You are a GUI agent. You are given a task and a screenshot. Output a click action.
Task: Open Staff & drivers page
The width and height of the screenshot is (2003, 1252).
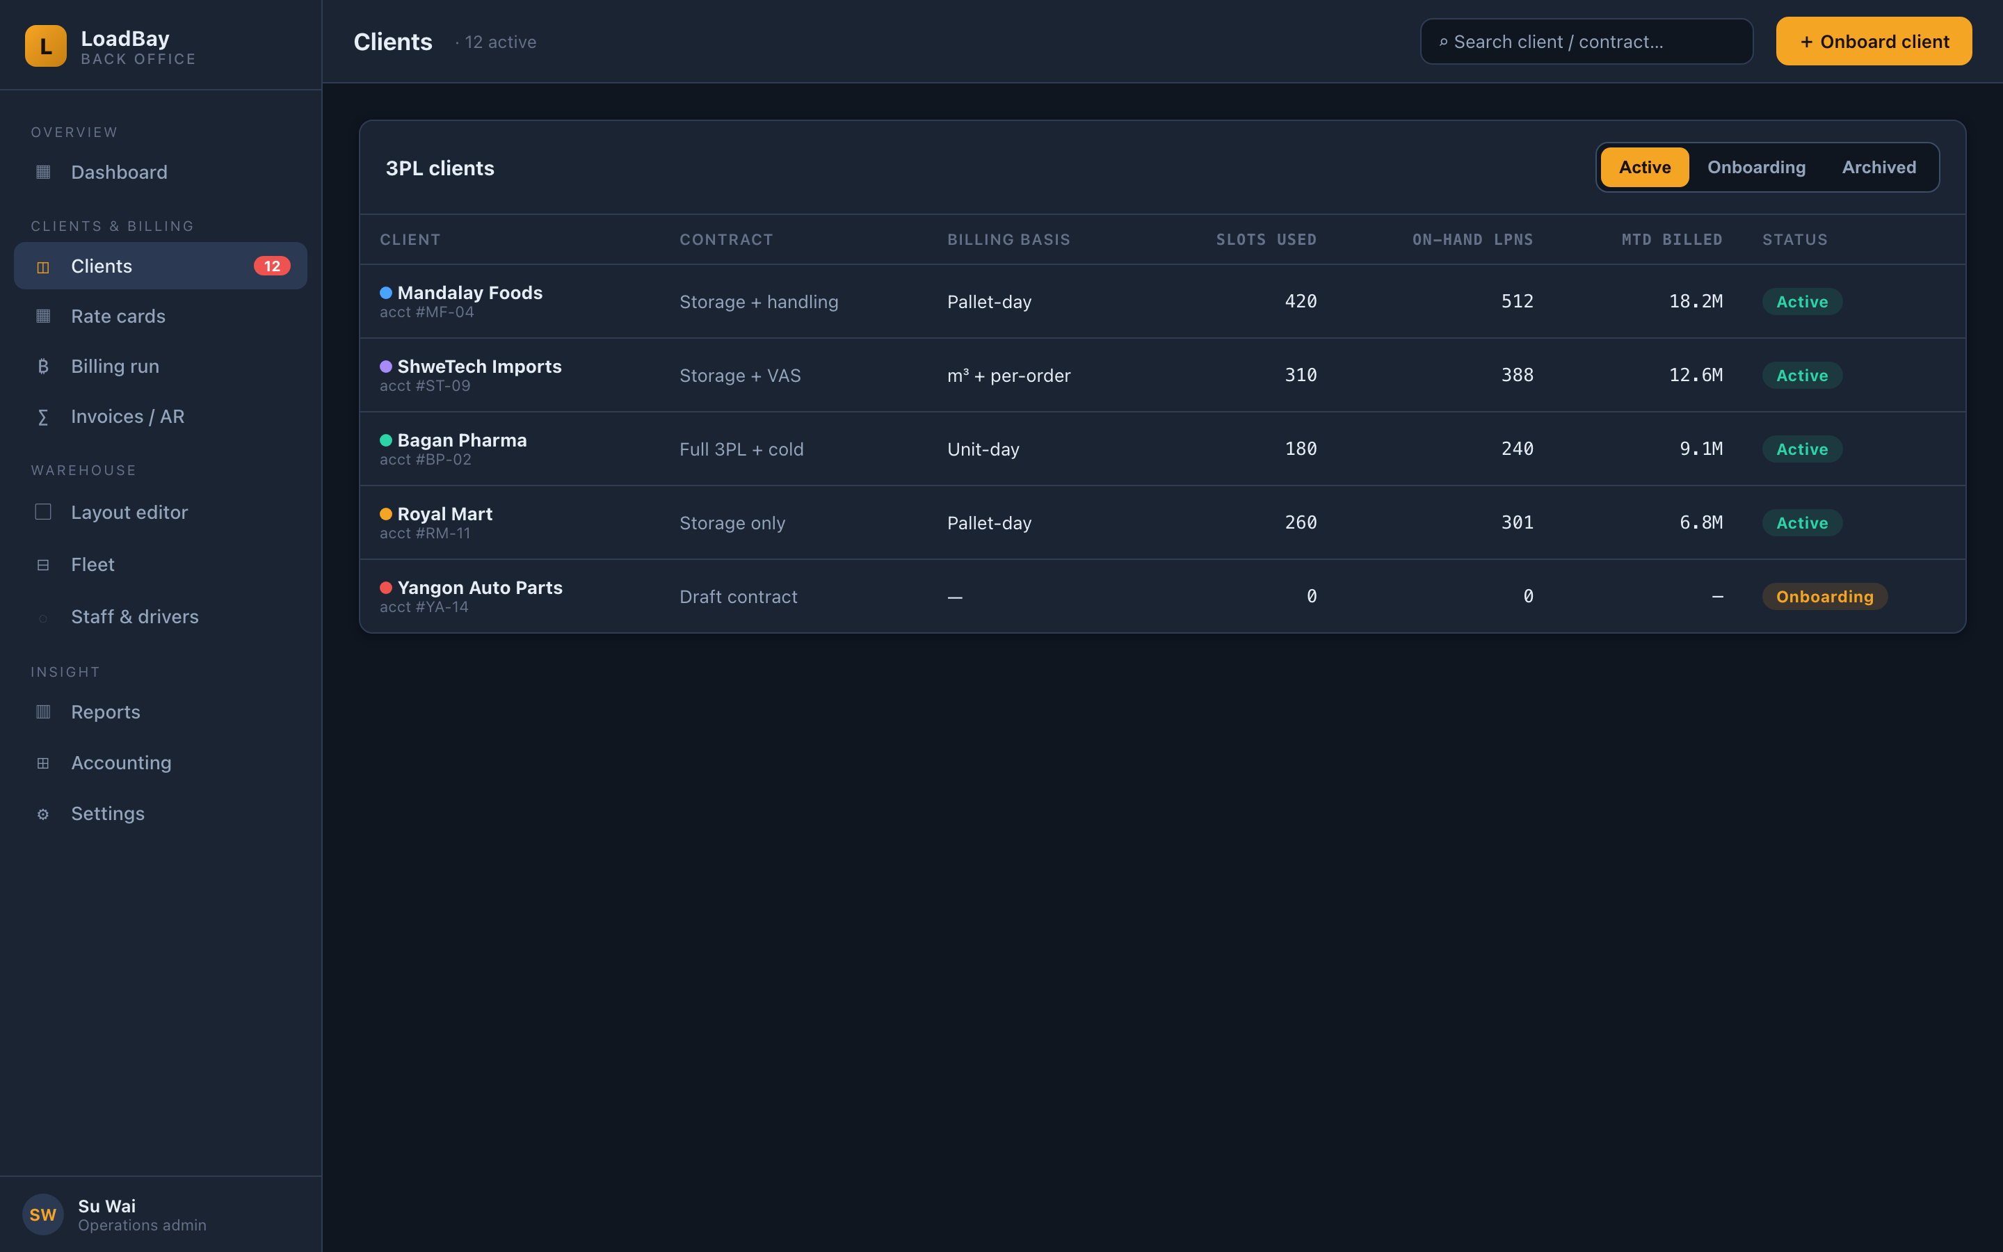coord(161,617)
